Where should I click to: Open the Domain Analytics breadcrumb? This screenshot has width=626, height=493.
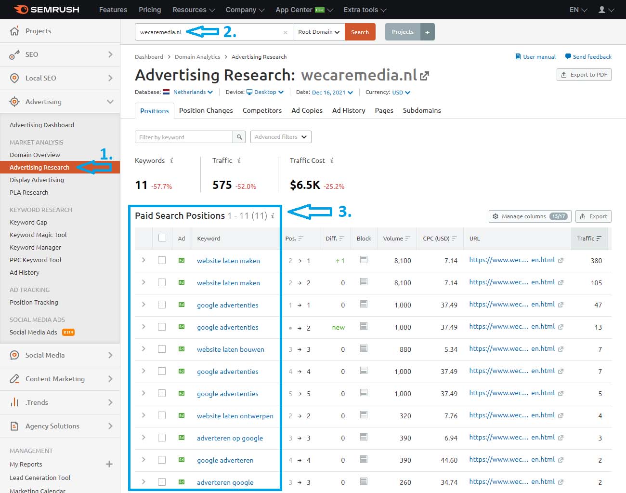(x=197, y=57)
